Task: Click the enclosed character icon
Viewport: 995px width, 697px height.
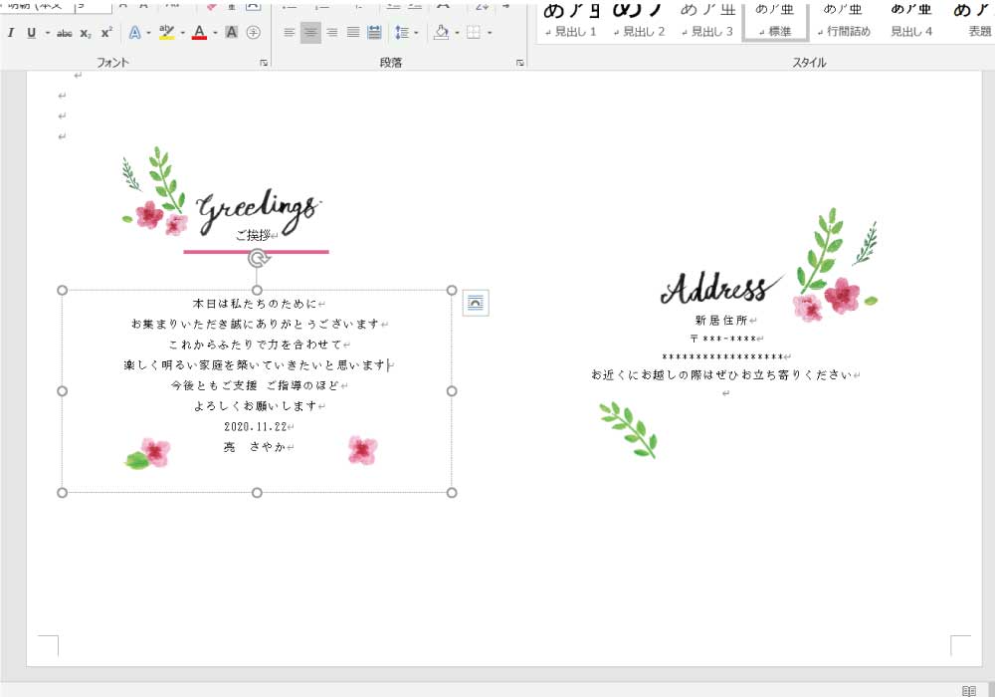Action: tap(253, 33)
